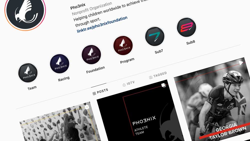Click the video play icon on Georgia post
The image size is (250, 141).
point(241,63)
